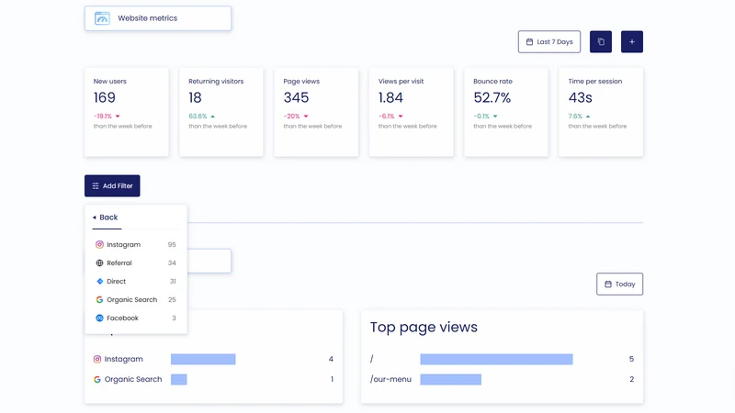This screenshot has width=735, height=413.
Task: Click the Top page views heading
Action: [424, 327]
